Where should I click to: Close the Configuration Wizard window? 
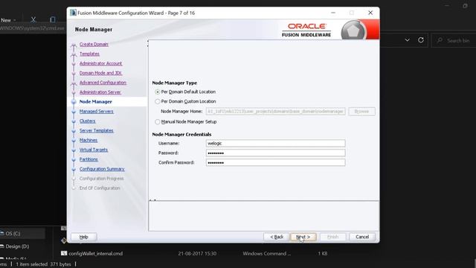pyautogui.click(x=370, y=13)
